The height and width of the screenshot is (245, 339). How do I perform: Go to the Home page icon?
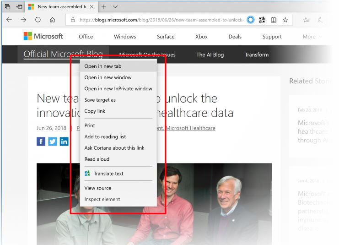[x=52, y=20]
